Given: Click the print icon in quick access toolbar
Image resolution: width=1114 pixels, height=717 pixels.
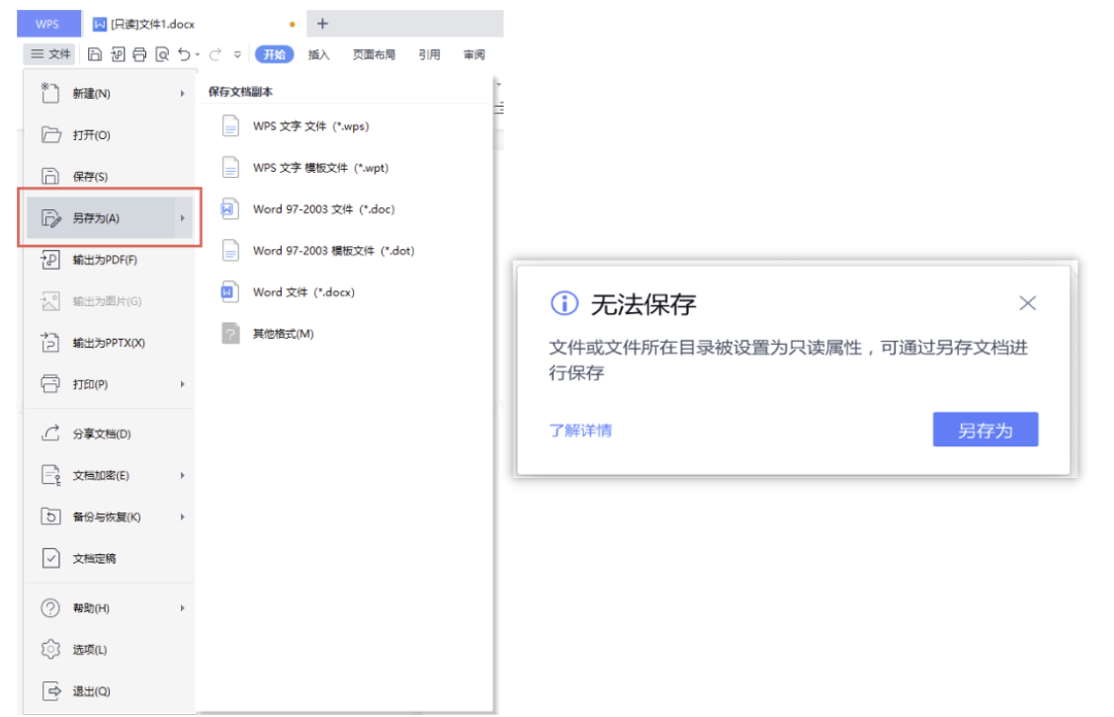Looking at the screenshot, I should click(x=139, y=55).
